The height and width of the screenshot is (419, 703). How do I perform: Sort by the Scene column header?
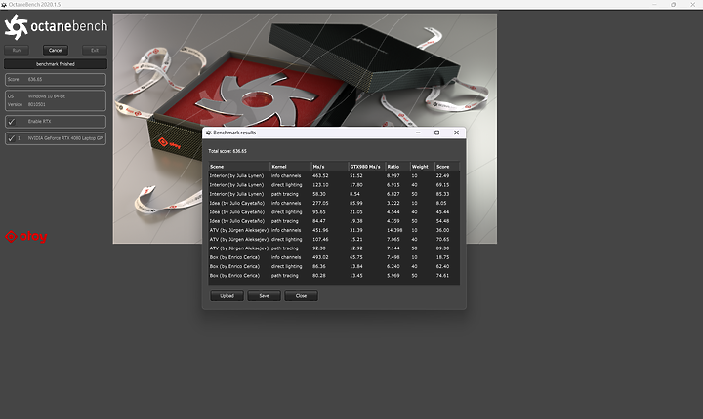239,167
